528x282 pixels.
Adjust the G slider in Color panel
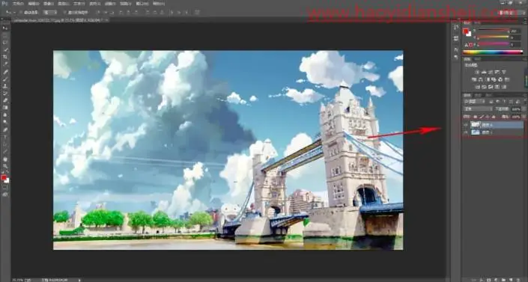click(494, 37)
